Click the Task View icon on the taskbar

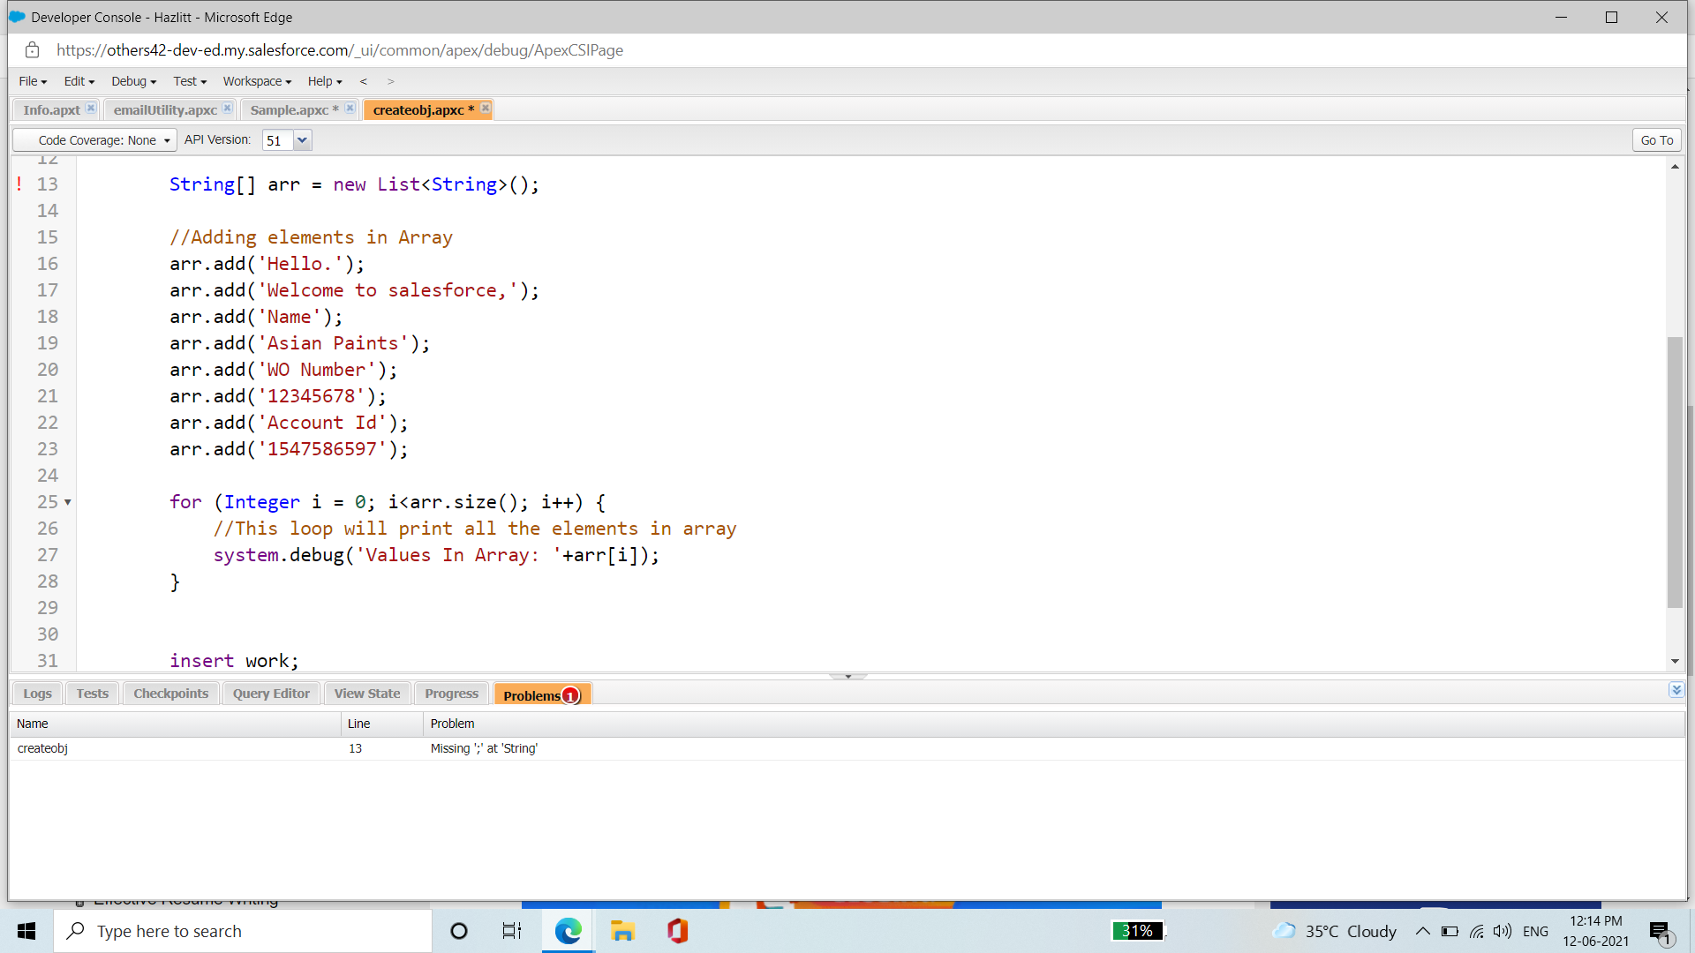tap(511, 931)
